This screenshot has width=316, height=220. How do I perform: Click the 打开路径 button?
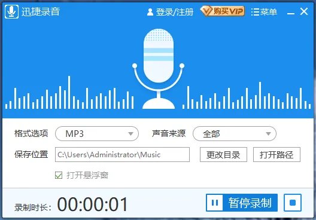click(x=276, y=155)
